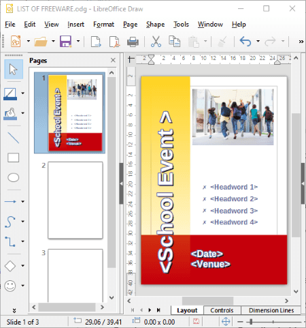Click the Fit Page icon in status bar

pyautogui.click(x=226, y=321)
